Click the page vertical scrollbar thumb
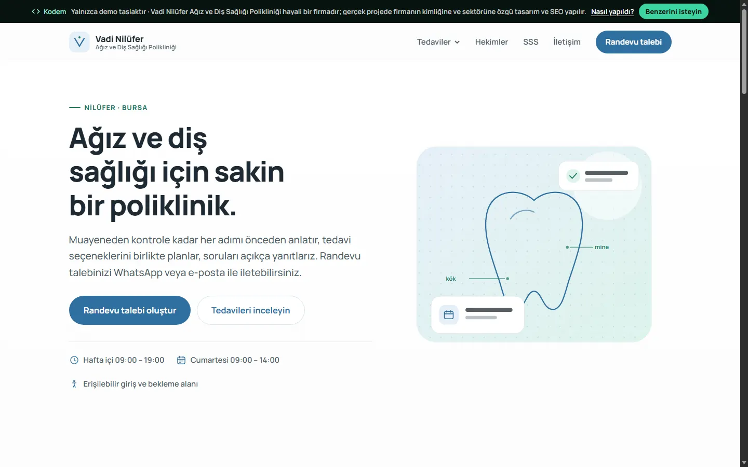This screenshot has height=467, width=748. [744, 52]
